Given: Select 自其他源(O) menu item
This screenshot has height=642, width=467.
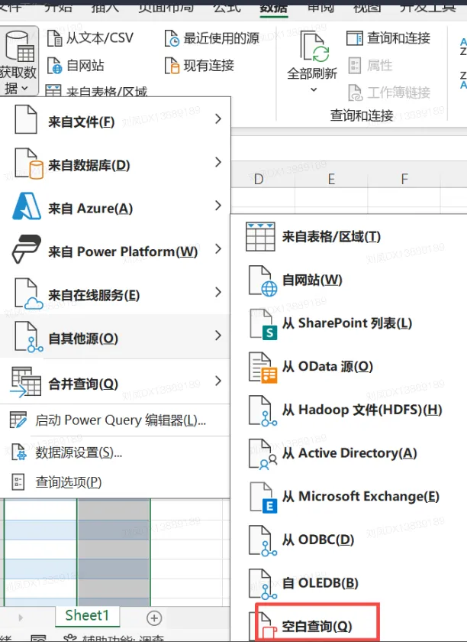Looking at the screenshot, I should tap(115, 337).
